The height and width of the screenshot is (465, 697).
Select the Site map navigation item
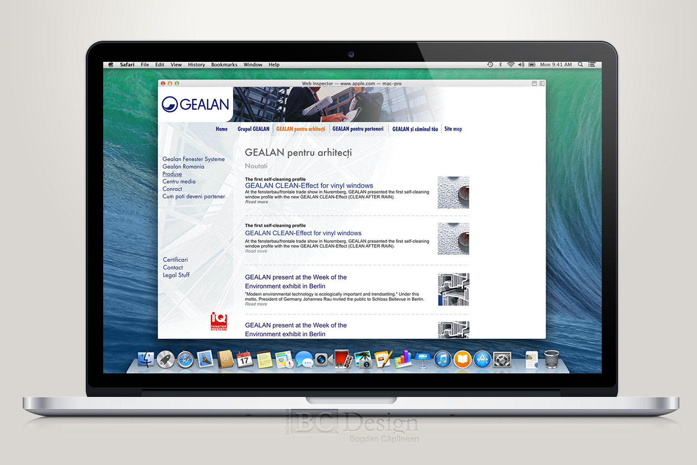453,129
